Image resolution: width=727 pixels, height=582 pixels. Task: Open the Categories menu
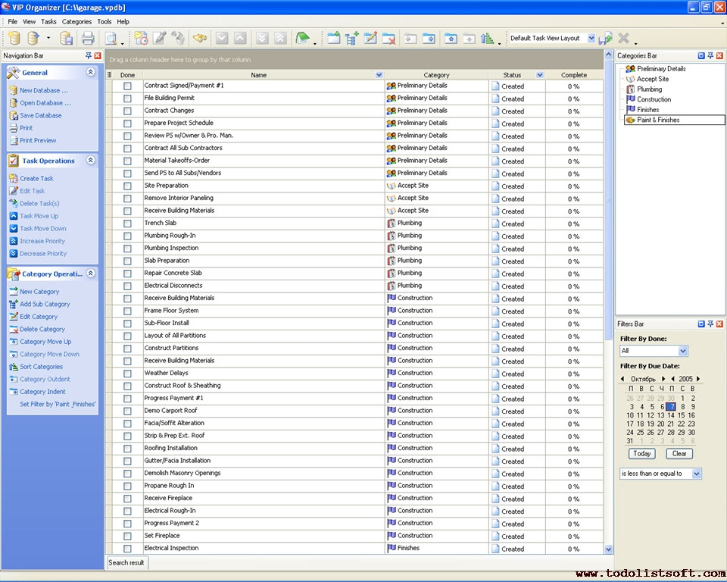click(76, 22)
